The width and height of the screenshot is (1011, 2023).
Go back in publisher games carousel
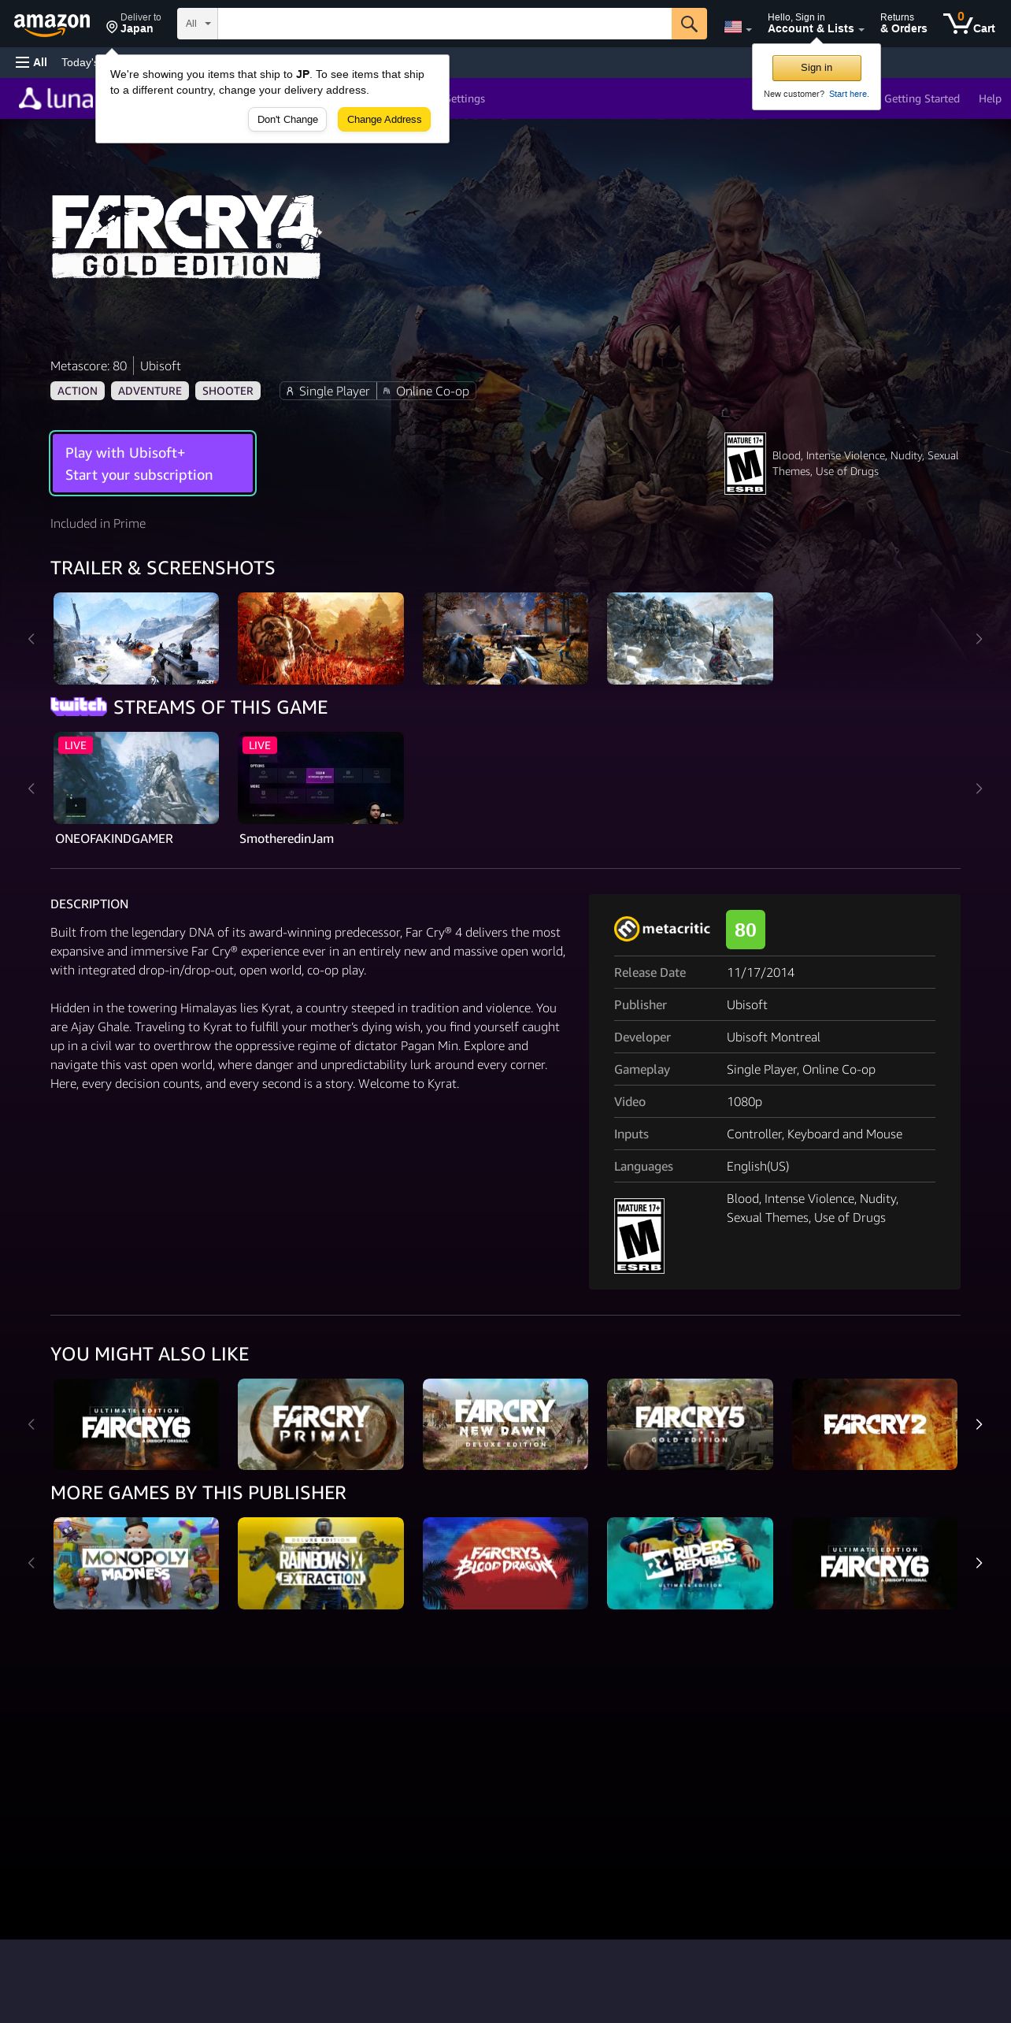(31, 1563)
